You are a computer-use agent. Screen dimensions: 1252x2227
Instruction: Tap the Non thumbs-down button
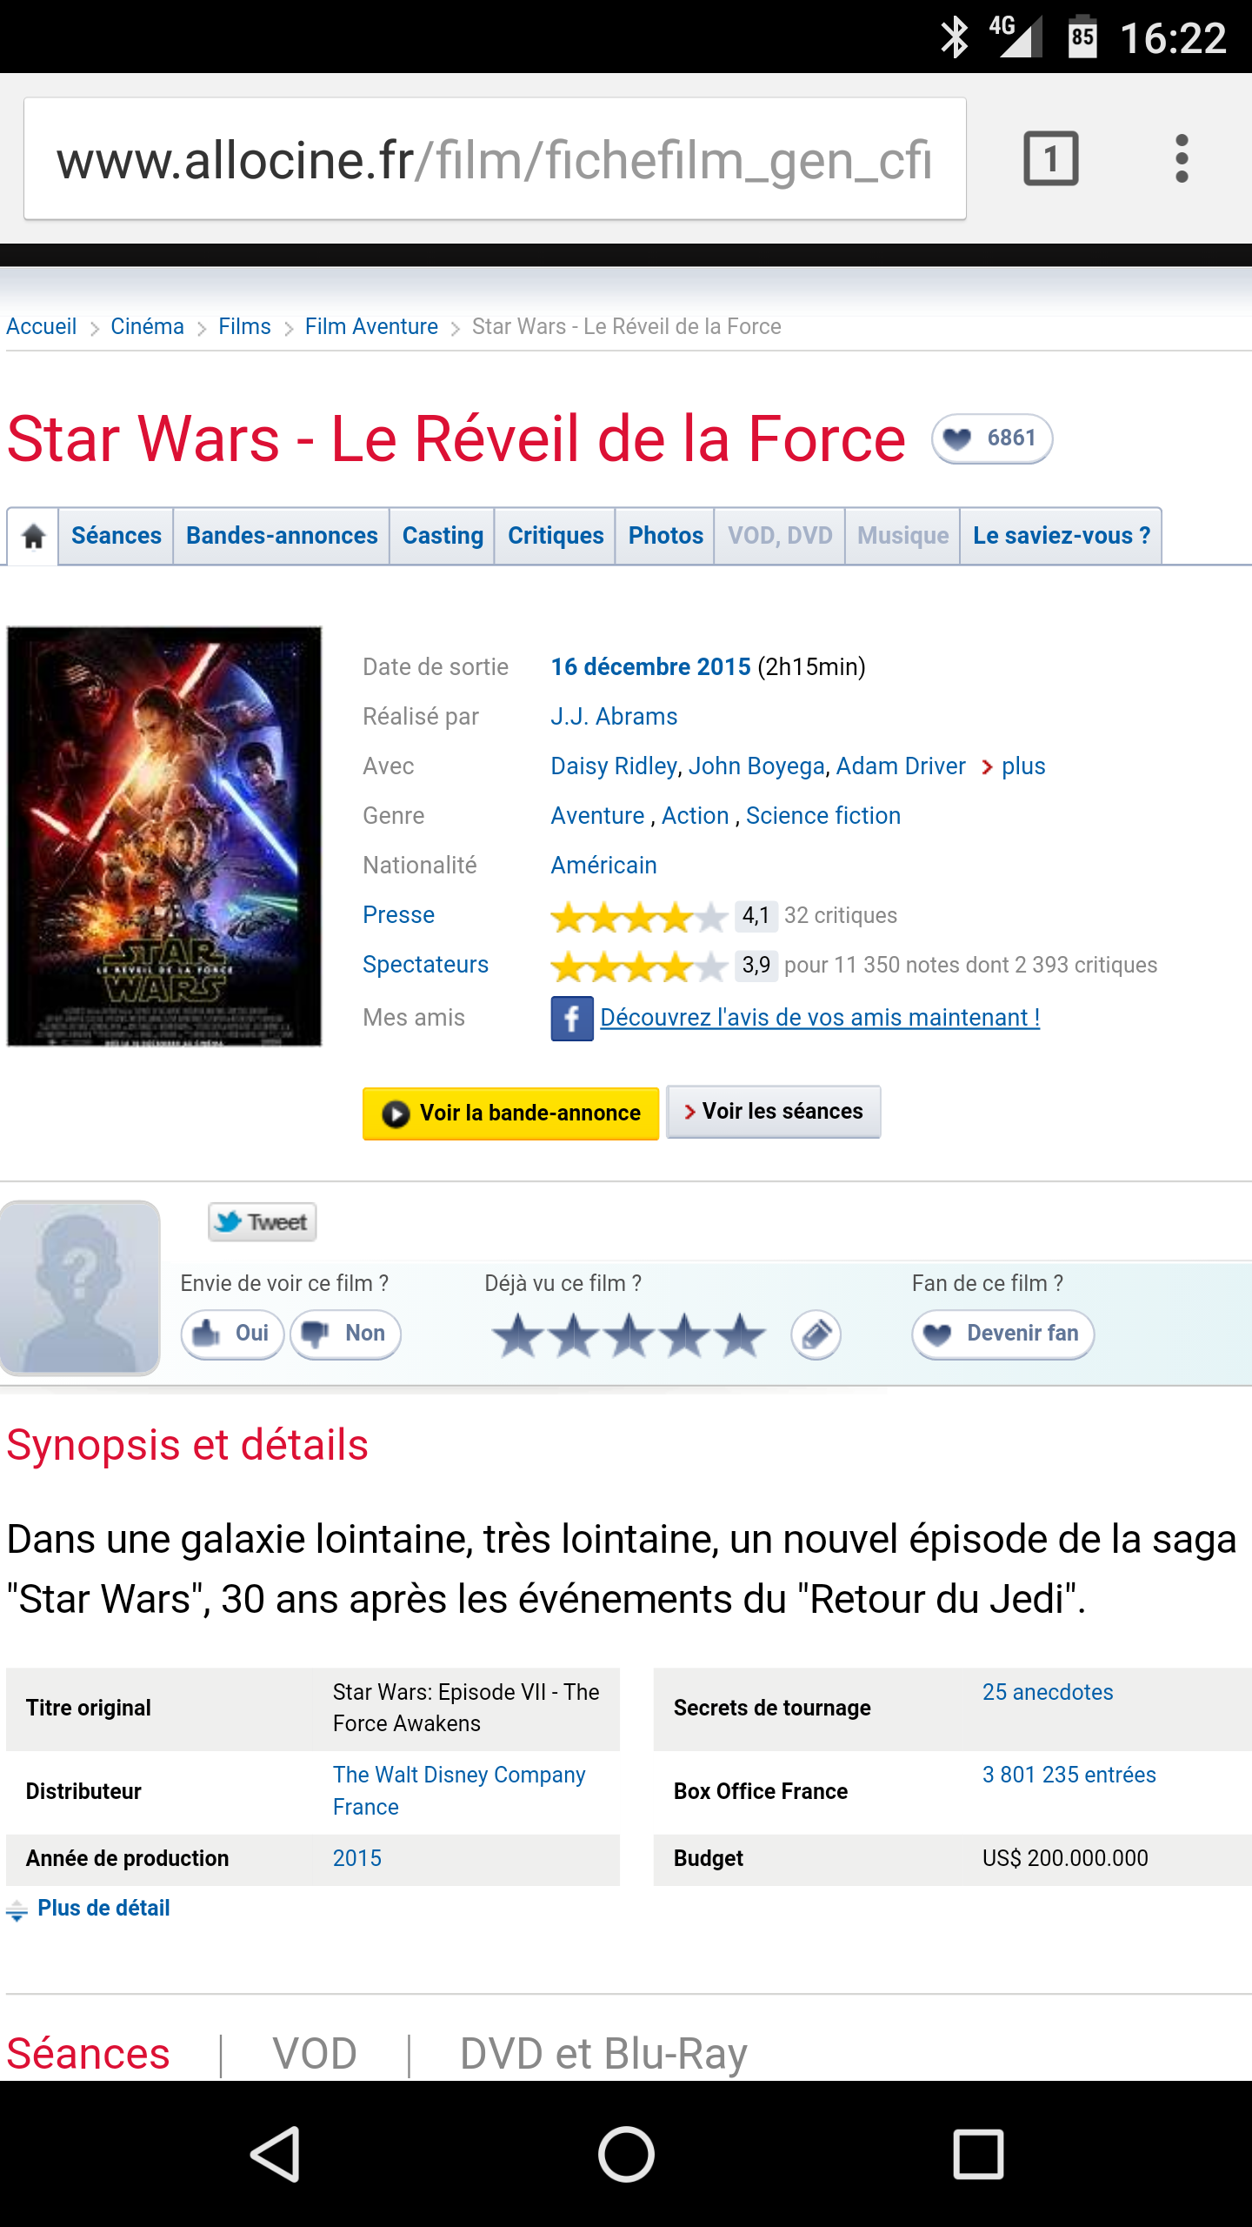[x=345, y=1334]
